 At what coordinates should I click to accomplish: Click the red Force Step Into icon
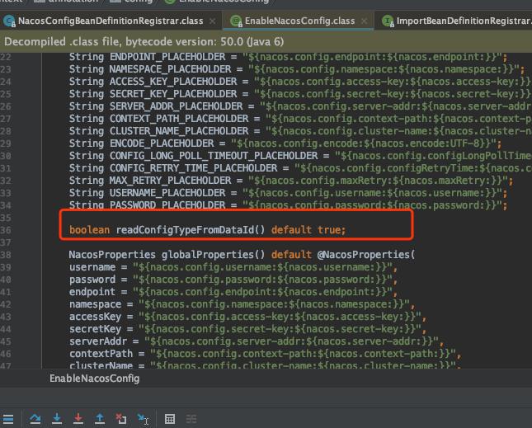click(78, 419)
